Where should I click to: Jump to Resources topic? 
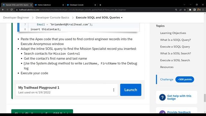coord(167,67)
